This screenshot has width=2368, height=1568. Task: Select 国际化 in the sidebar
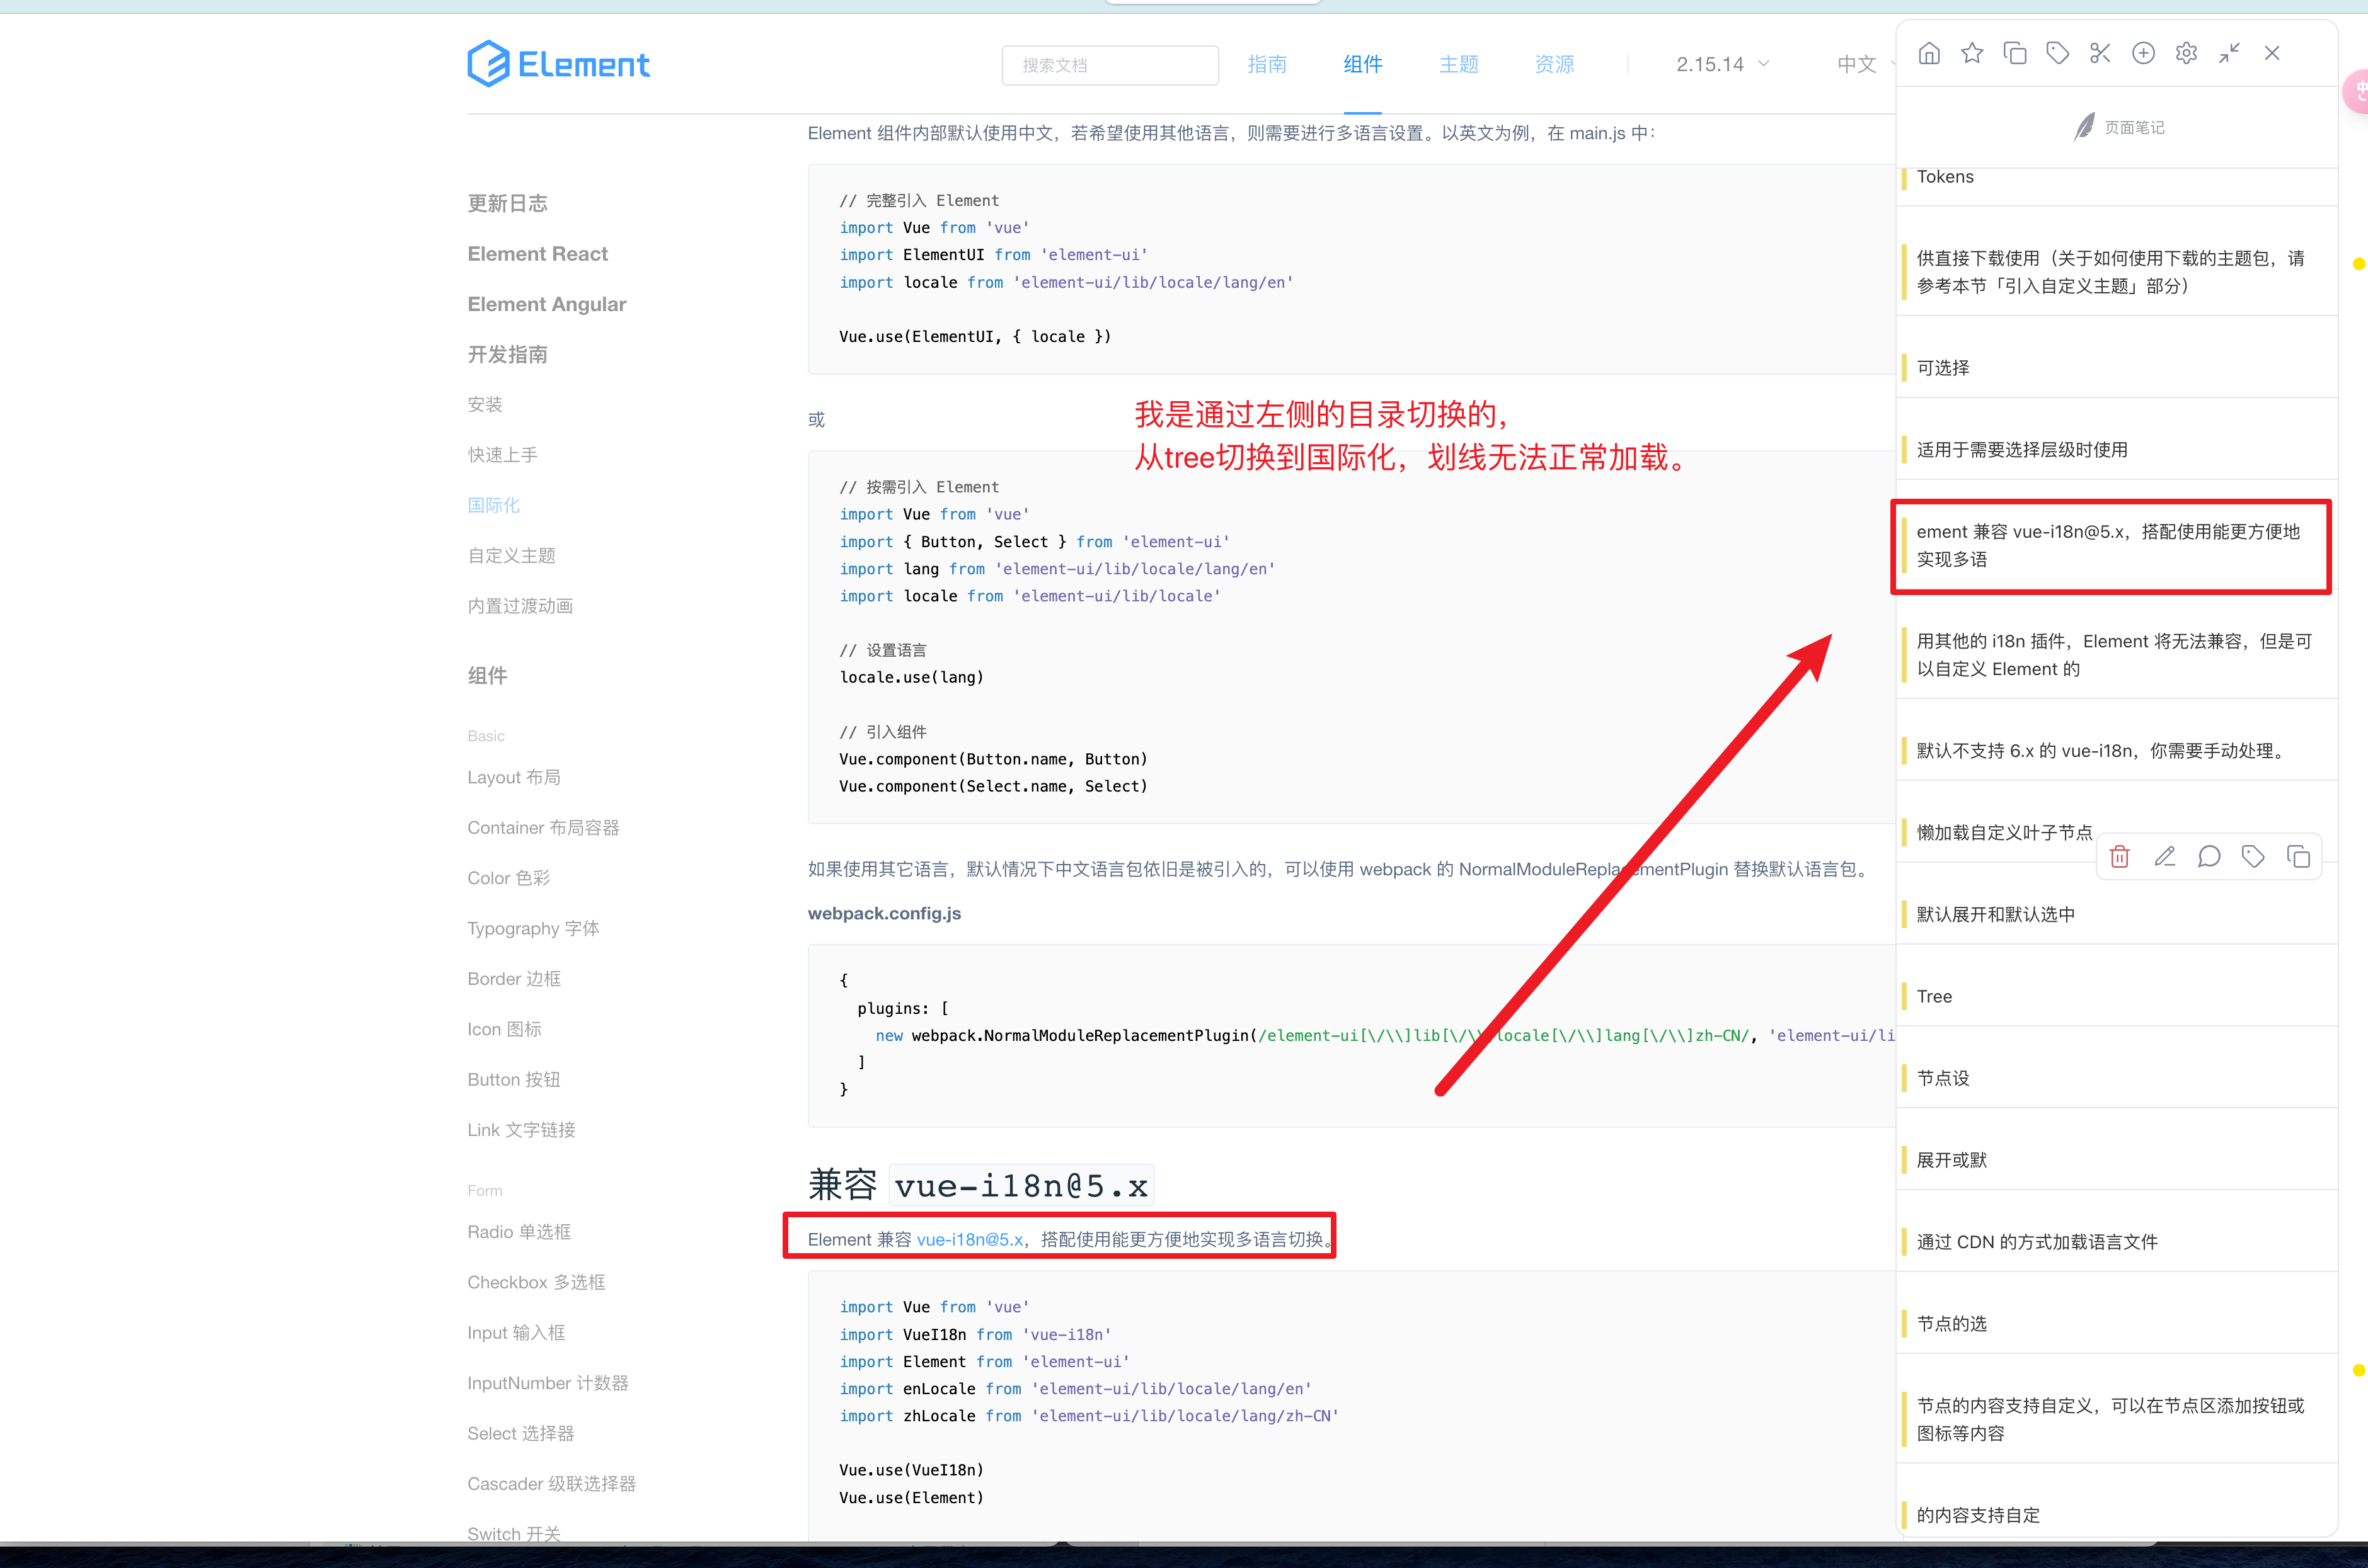pyautogui.click(x=493, y=505)
